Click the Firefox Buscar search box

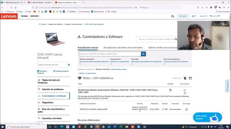(161, 8)
